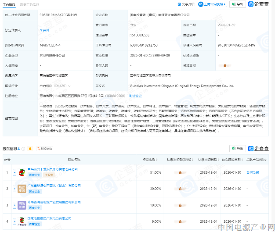Sort by 认缴出资额 column header
The height and width of the screenshot is (232, 275).
pyautogui.click(x=180, y=160)
